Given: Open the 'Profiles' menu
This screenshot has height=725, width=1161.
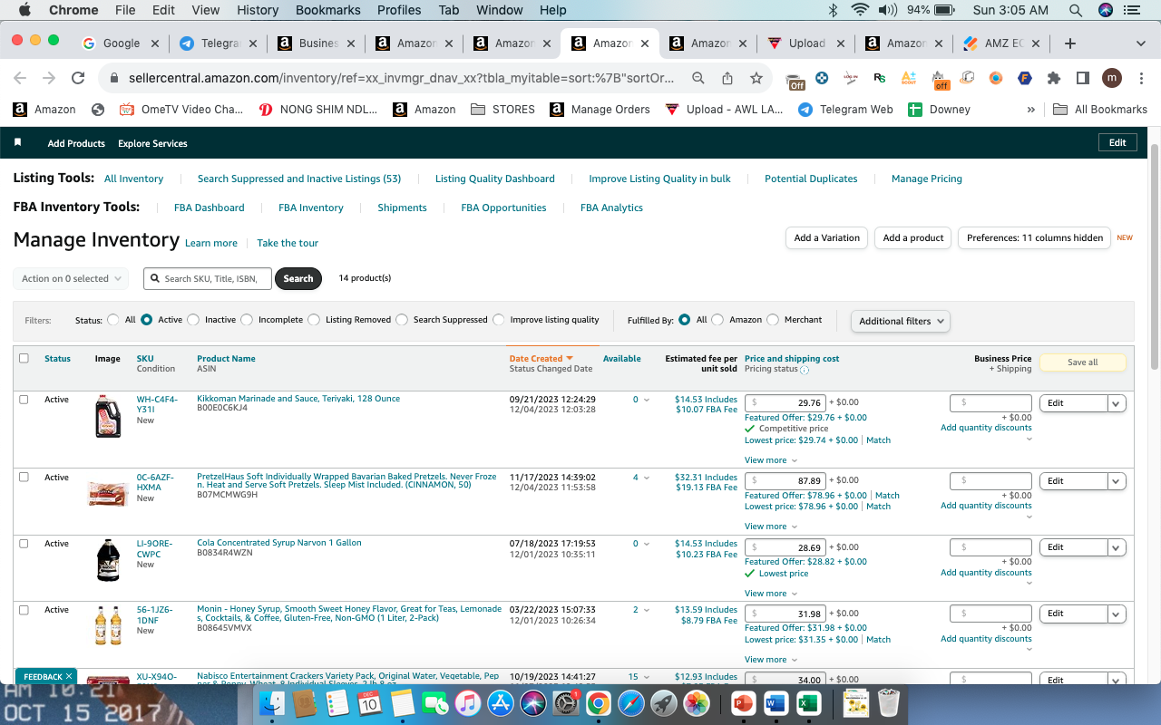Looking at the screenshot, I should [x=399, y=10].
